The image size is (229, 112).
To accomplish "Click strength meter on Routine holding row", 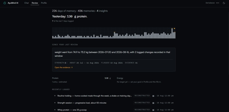I will coord(154,96).
